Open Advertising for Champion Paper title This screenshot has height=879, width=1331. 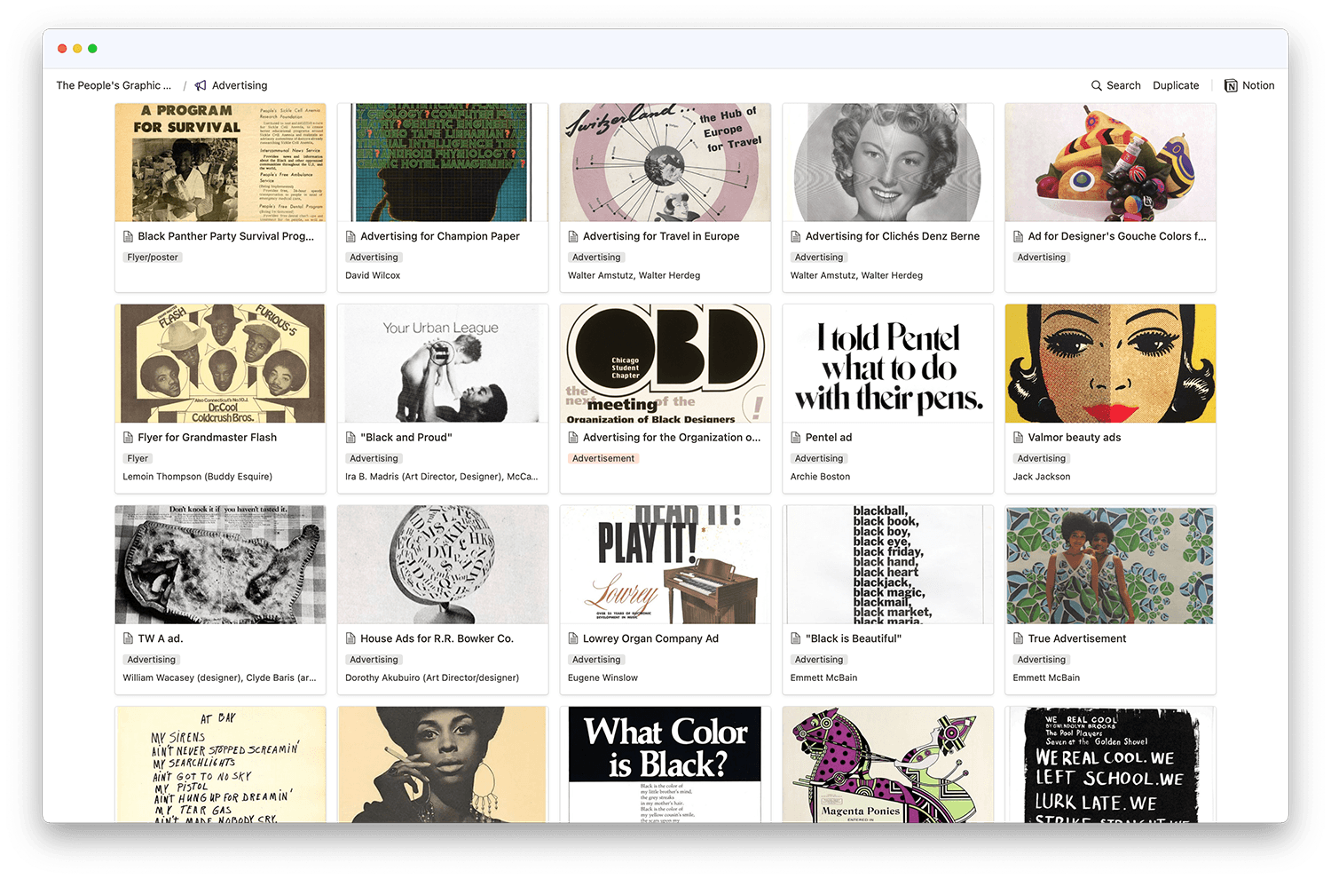pos(440,236)
